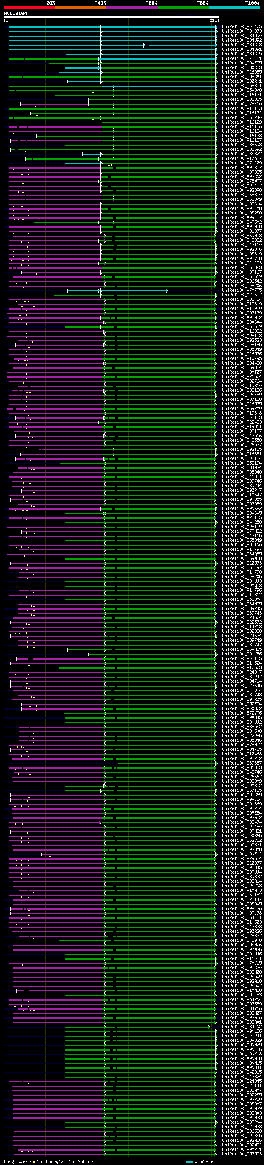Screen dimensions: 264x1165
Task: Select the UniRef100_Q106Z4 label
Action: 241,663
